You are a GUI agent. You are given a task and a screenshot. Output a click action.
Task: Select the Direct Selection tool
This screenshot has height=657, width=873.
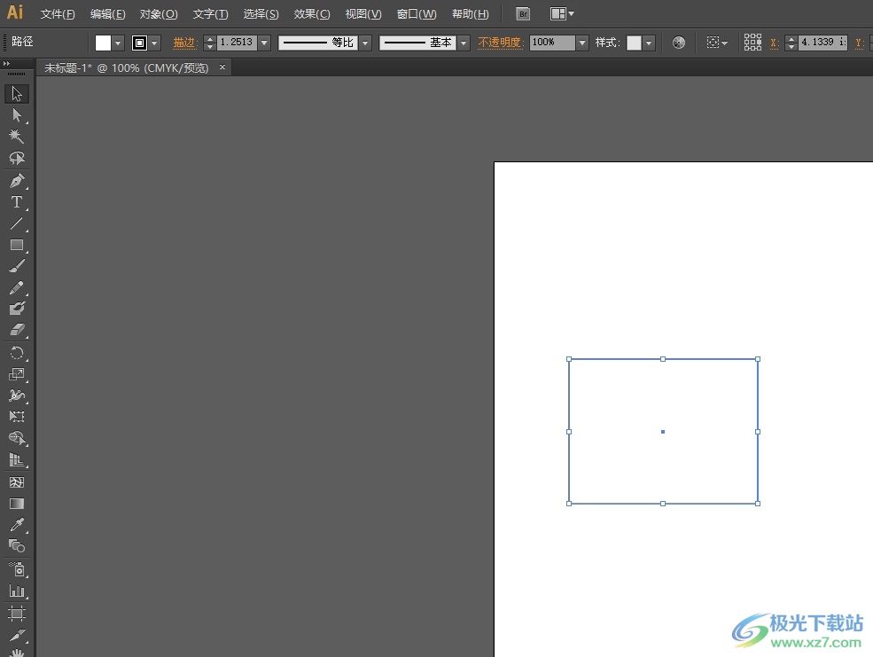point(17,115)
